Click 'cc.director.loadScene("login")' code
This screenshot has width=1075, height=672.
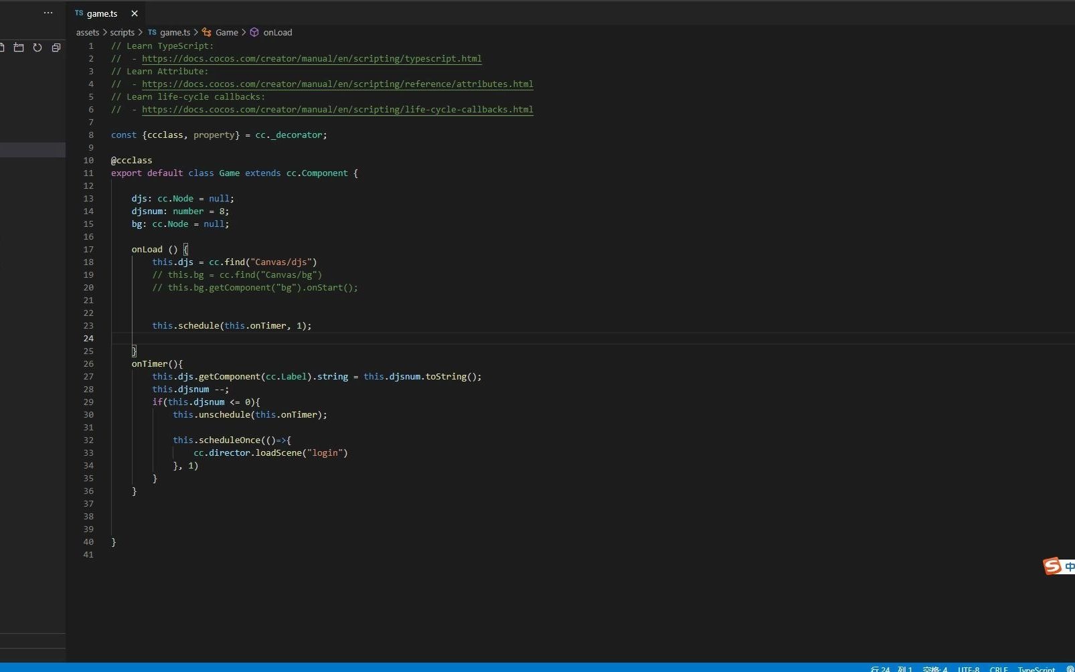point(270,452)
